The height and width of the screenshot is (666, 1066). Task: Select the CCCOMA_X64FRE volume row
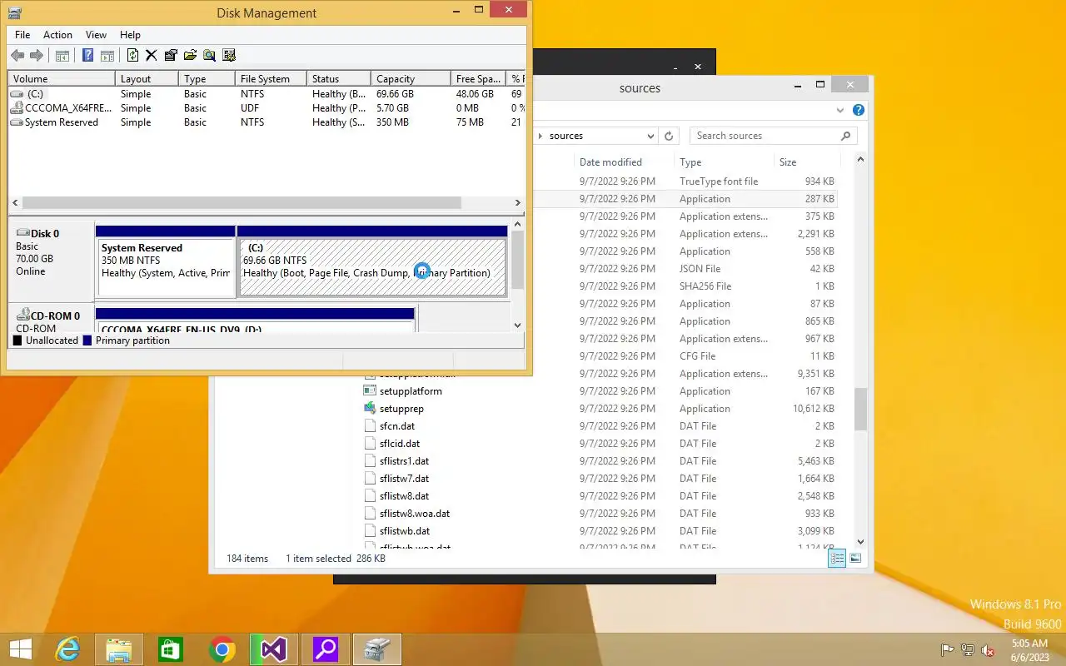pyautogui.click(x=266, y=108)
